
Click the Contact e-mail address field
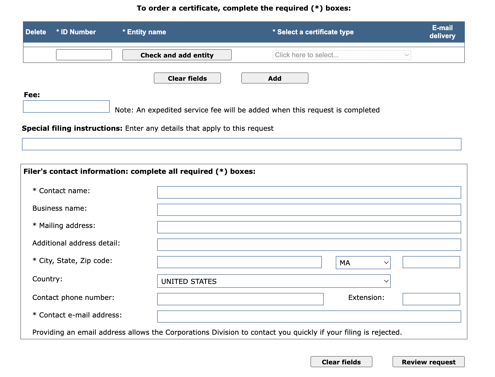pos(309,316)
